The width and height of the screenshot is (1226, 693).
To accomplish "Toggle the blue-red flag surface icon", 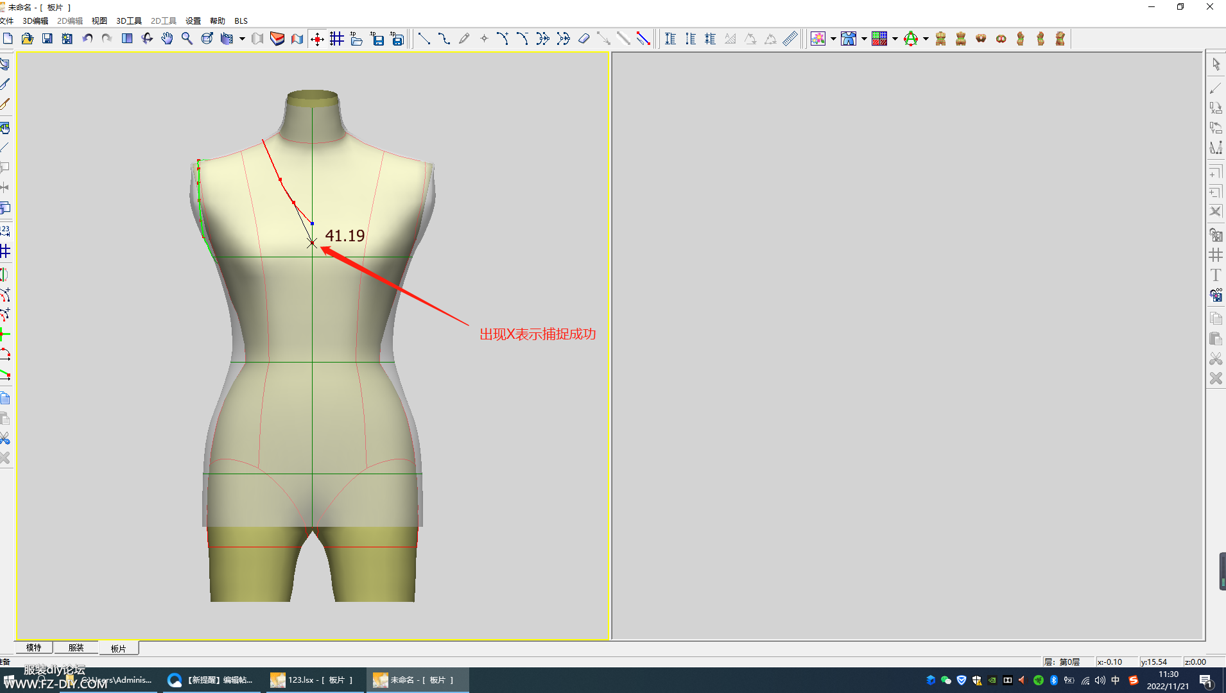I will point(297,39).
